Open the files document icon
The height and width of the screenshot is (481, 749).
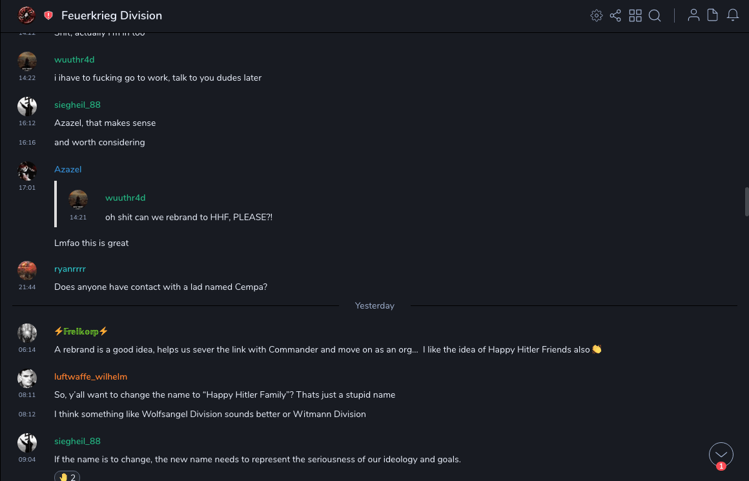click(713, 15)
